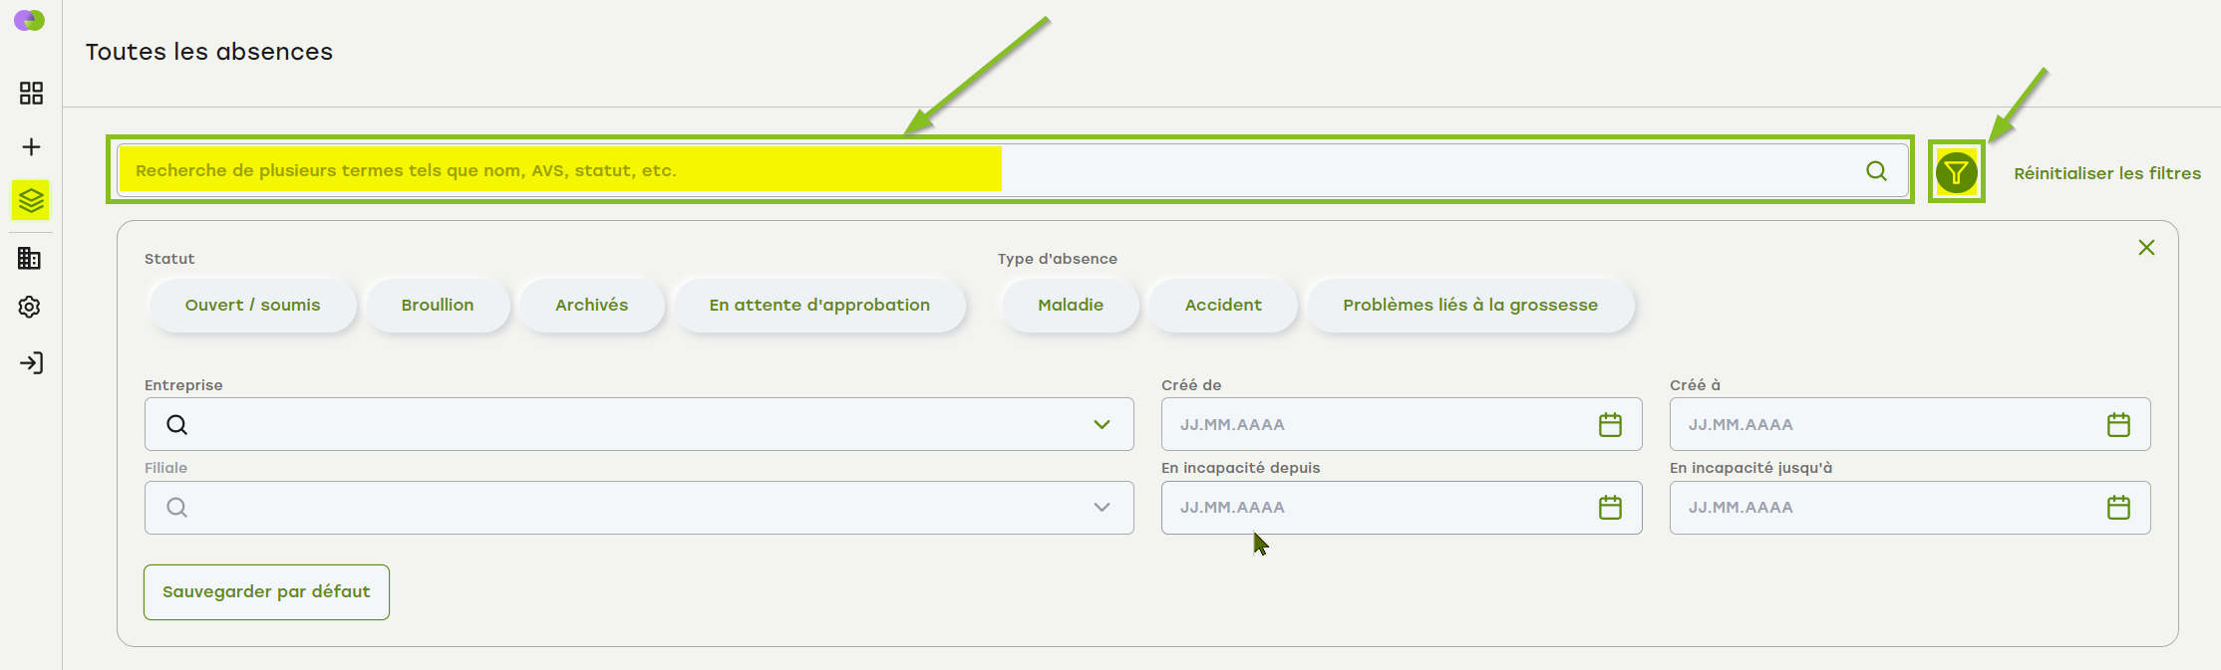Toggle the filter funnel button
2221x670 pixels.
click(x=1956, y=172)
